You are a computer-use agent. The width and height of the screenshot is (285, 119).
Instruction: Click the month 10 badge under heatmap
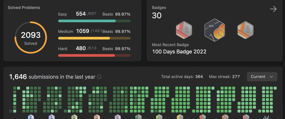(74, 117)
